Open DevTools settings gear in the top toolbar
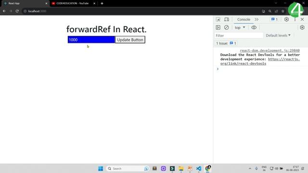Viewport: 308px width, 173px height. pos(286,19)
